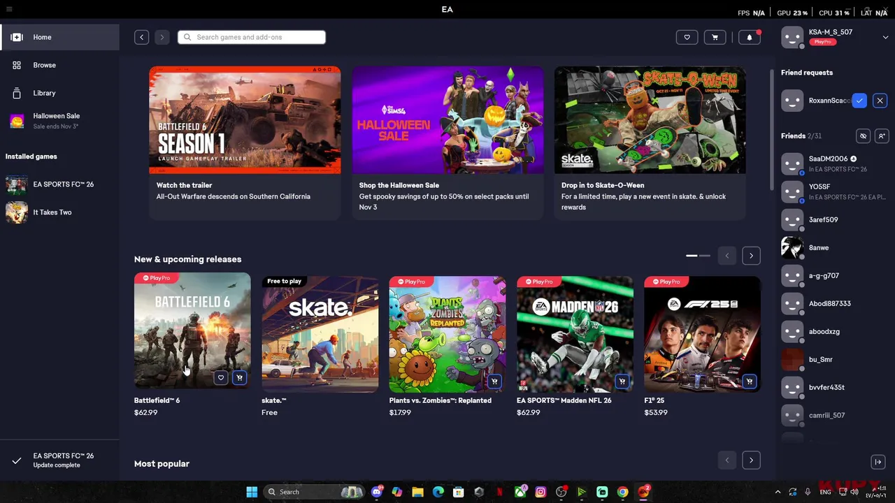
Task: Click Battlefield 6 title below tile
Action: point(157,400)
